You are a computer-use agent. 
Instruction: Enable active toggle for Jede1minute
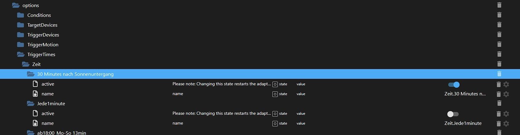[x=453, y=114]
